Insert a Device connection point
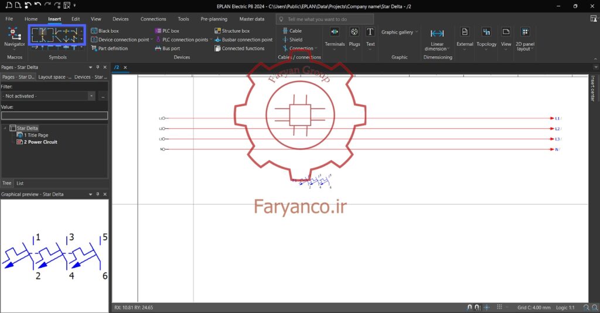Screen dimensions: 600x313 pos(120,39)
